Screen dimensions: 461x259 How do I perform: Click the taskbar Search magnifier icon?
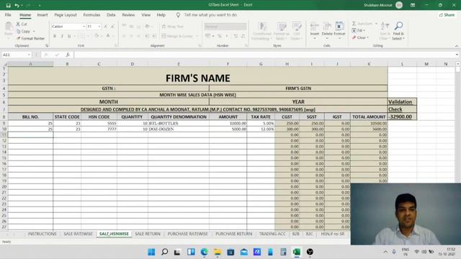pyautogui.click(x=165, y=252)
